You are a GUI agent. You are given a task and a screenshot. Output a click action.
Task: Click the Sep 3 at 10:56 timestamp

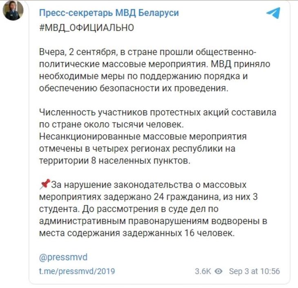[255, 271]
